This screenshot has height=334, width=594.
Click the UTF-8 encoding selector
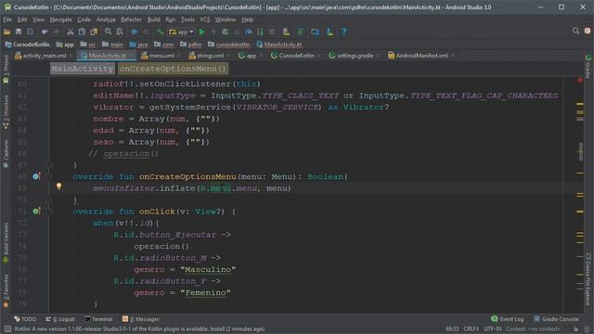(493, 328)
